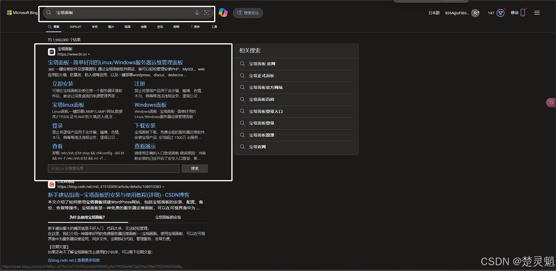The image size is (556, 271).
Task: Select the 搜索 results tab
Action: pyautogui.click(x=54, y=27)
